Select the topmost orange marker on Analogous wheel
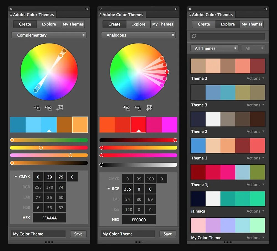This screenshot has width=277, height=251. point(162,58)
